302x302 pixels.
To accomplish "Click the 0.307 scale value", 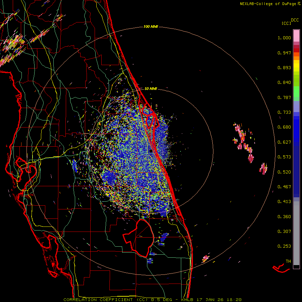I will [284, 232].
